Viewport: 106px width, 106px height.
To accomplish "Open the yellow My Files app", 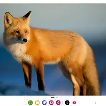I will click(37, 103).
